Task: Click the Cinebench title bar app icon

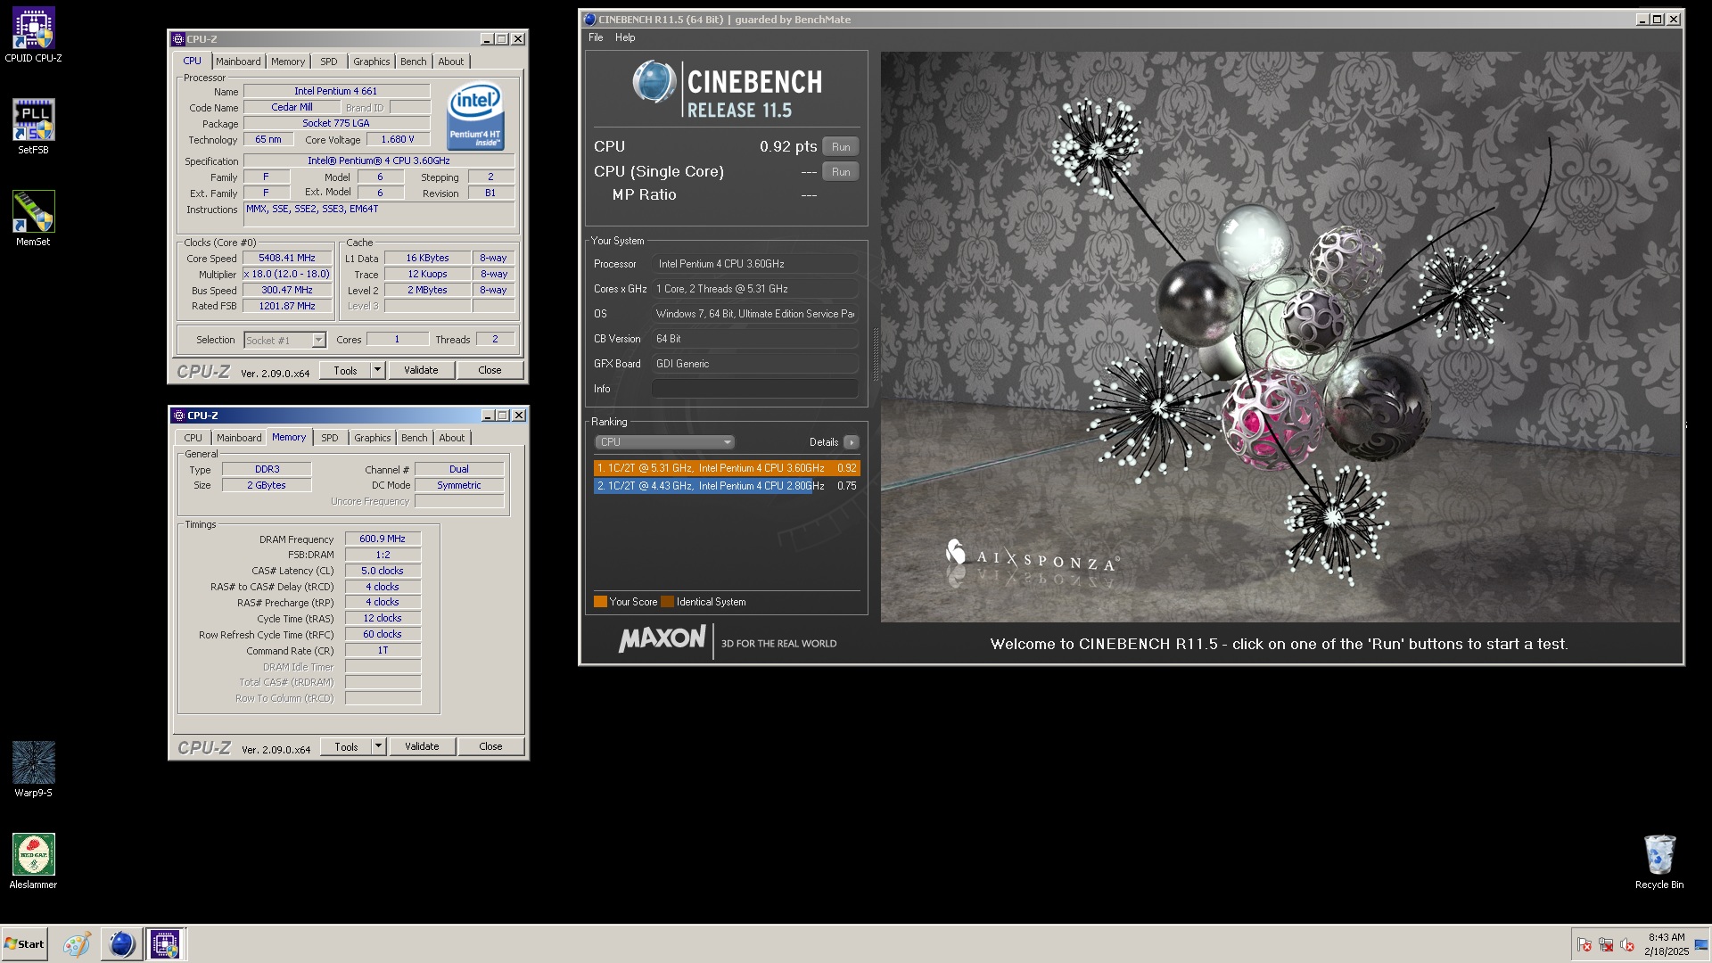Action: pyautogui.click(x=589, y=19)
